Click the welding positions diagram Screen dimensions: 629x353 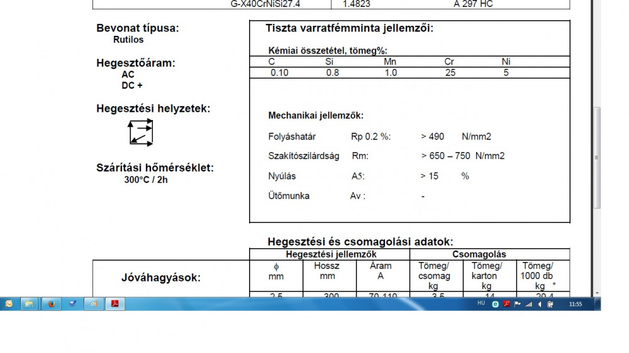click(x=140, y=133)
